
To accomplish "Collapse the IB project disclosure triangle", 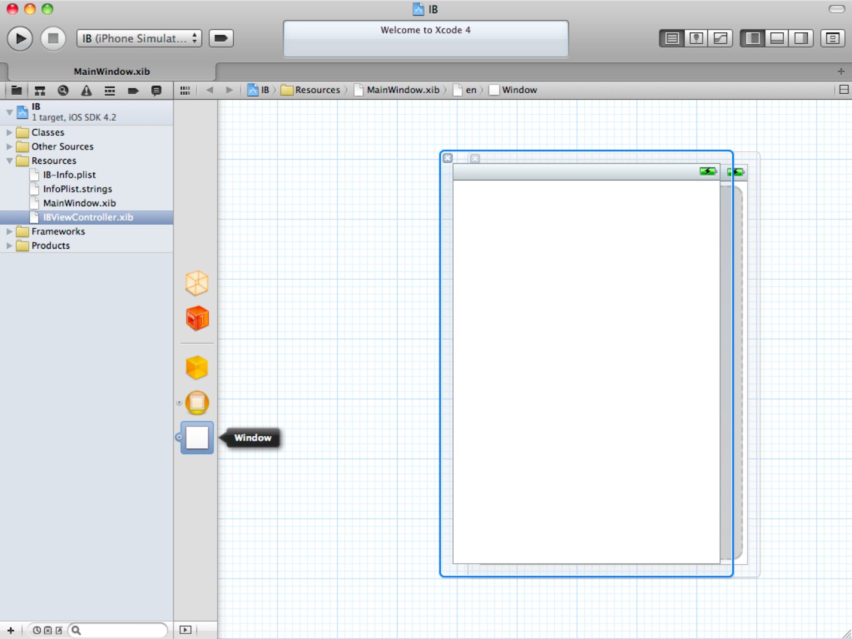I will [x=10, y=112].
